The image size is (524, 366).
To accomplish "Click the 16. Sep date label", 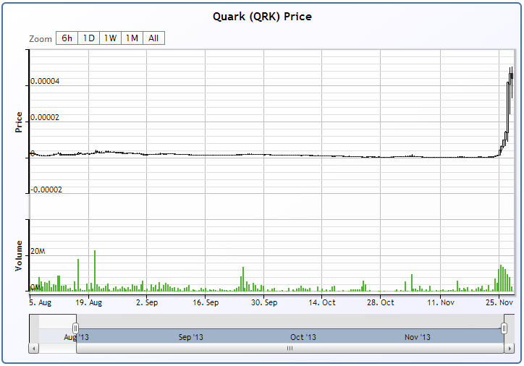I will click(206, 302).
